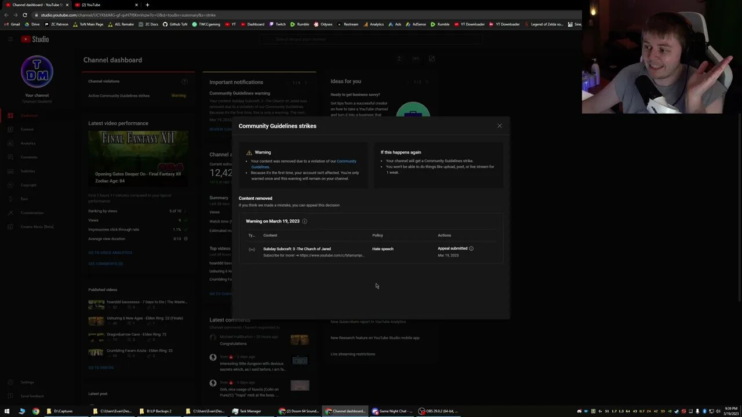The height and width of the screenshot is (417, 742).
Task: Open the Odysee bookmark
Action: point(323,24)
